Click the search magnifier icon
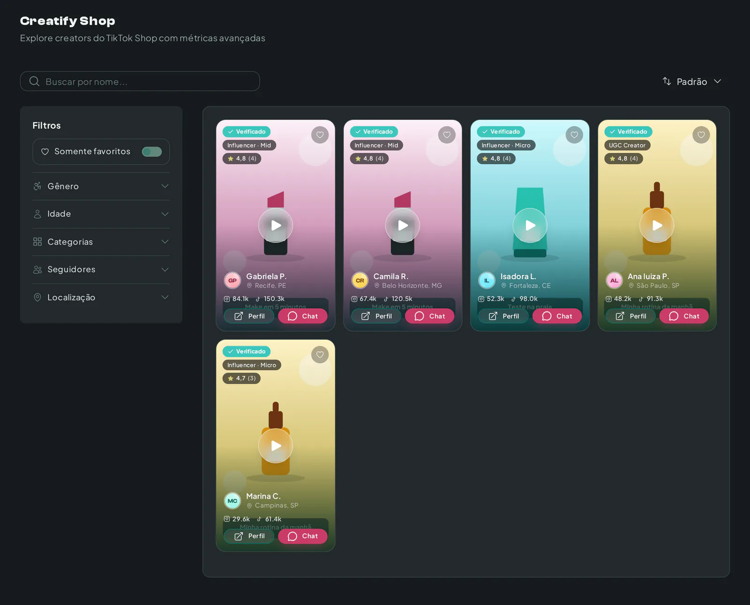The width and height of the screenshot is (750, 605). pyautogui.click(x=34, y=81)
